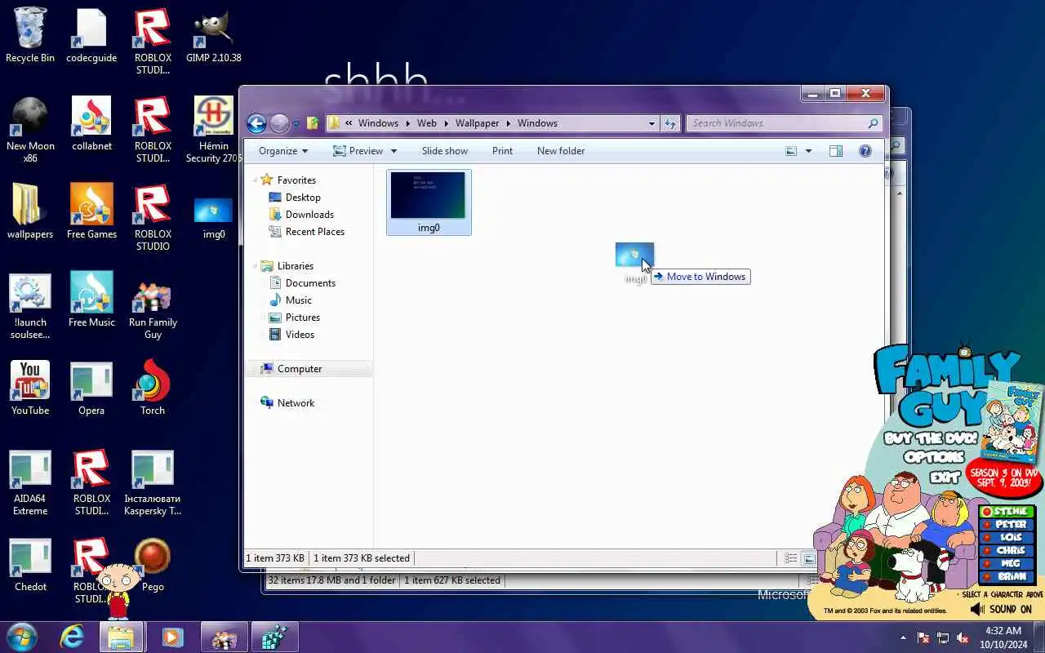Screen dimensions: 1045x653
Task: Open the Organize dropdown menu
Action: 283,151
